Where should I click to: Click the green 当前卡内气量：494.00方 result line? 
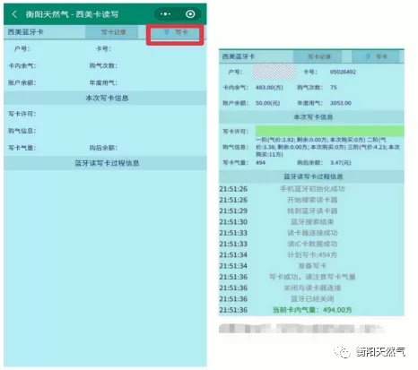[312, 310]
